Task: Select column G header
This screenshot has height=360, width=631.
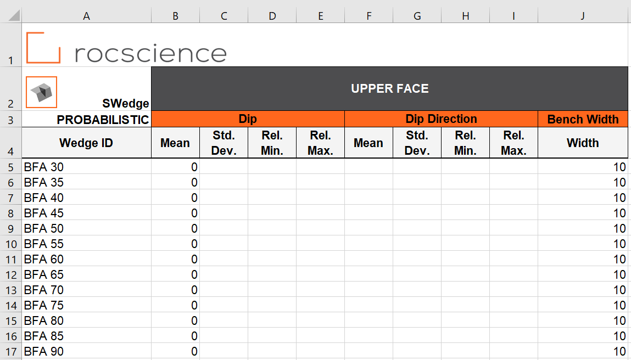Action: [x=417, y=16]
